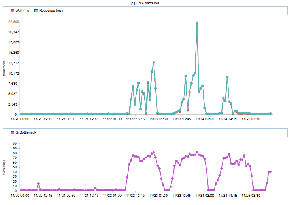This screenshot has width=293, height=205.
Task: Click the red Wait (ms) legend swatch
Action: (x=12, y=11)
